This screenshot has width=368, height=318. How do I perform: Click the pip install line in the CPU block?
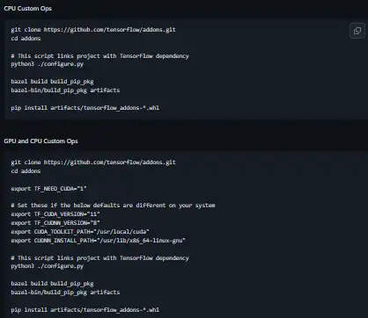(85, 108)
